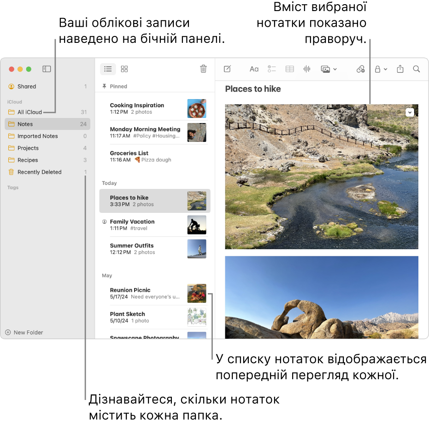Image resolution: width=429 pixels, height=423 pixels.
Task: Open the lock note dropdown
Action: [381, 69]
